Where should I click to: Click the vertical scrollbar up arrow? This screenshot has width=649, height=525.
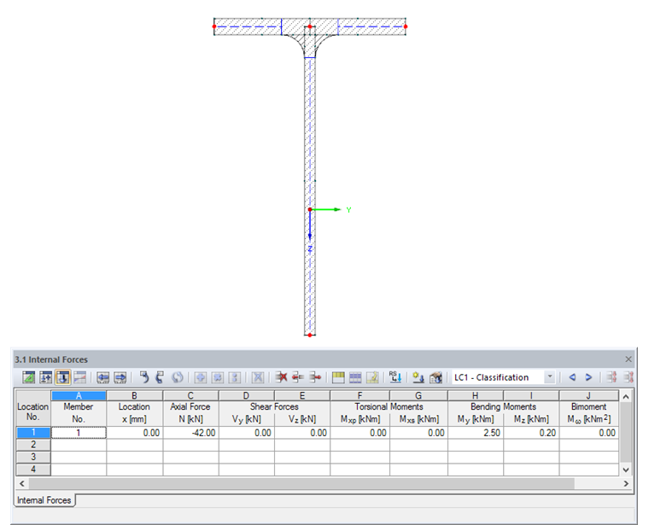[626, 396]
